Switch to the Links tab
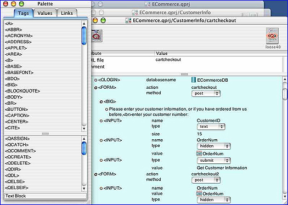 (x=67, y=13)
